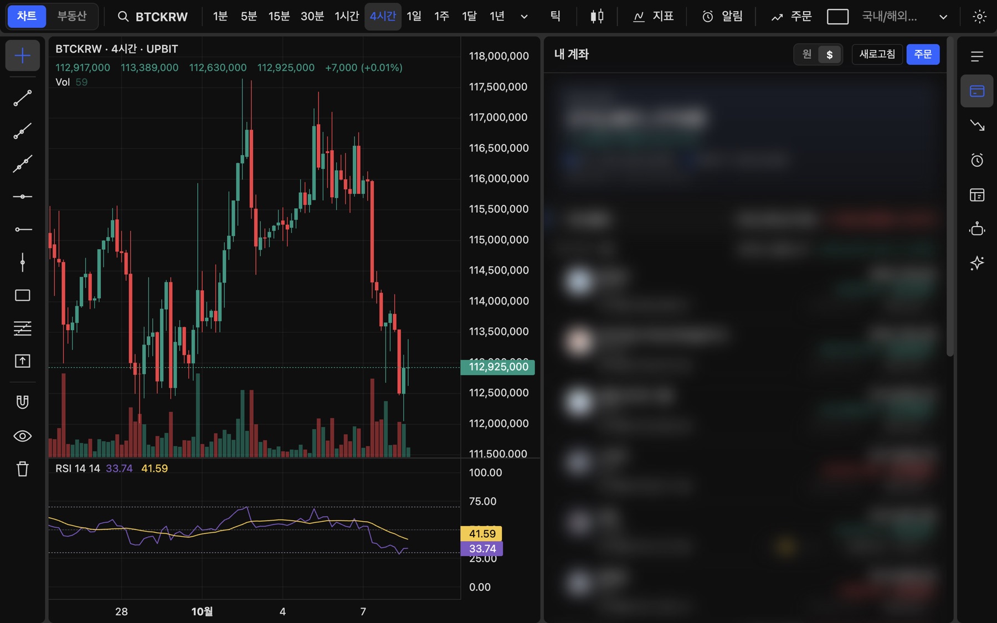Select the 1일 timeframe
Image resolution: width=997 pixels, height=623 pixels.
[x=414, y=16]
